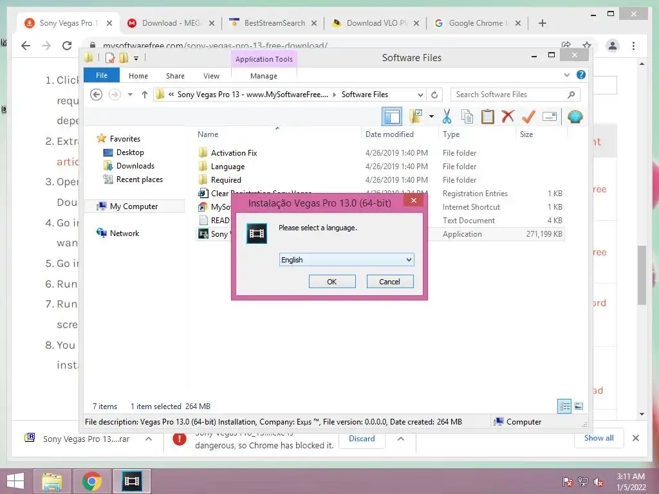Open explorer recent locations dropdown
This screenshot has height=494, width=659.
130,95
